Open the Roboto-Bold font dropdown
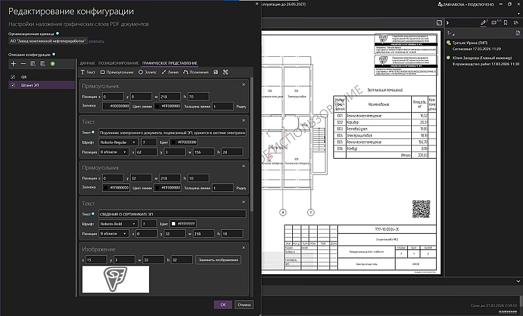 tap(118, 224)
